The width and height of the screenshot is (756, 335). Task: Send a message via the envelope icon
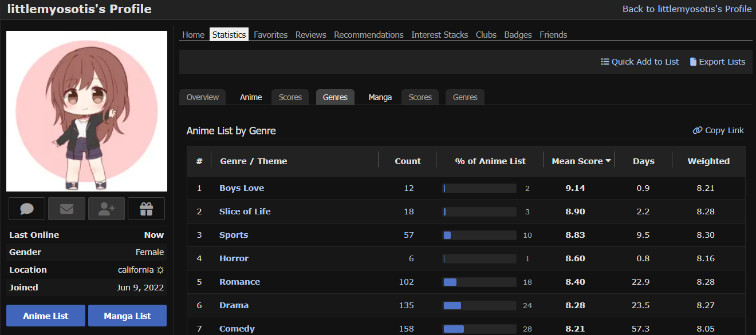[66, 209]
